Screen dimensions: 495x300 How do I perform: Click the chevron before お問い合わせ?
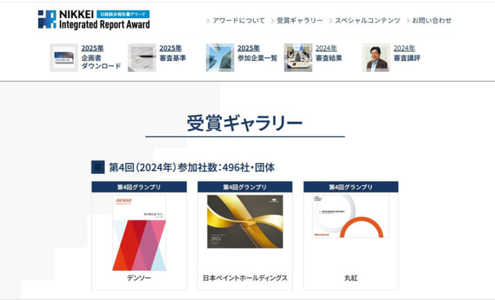pyautogui.click(x=408, y=21)
